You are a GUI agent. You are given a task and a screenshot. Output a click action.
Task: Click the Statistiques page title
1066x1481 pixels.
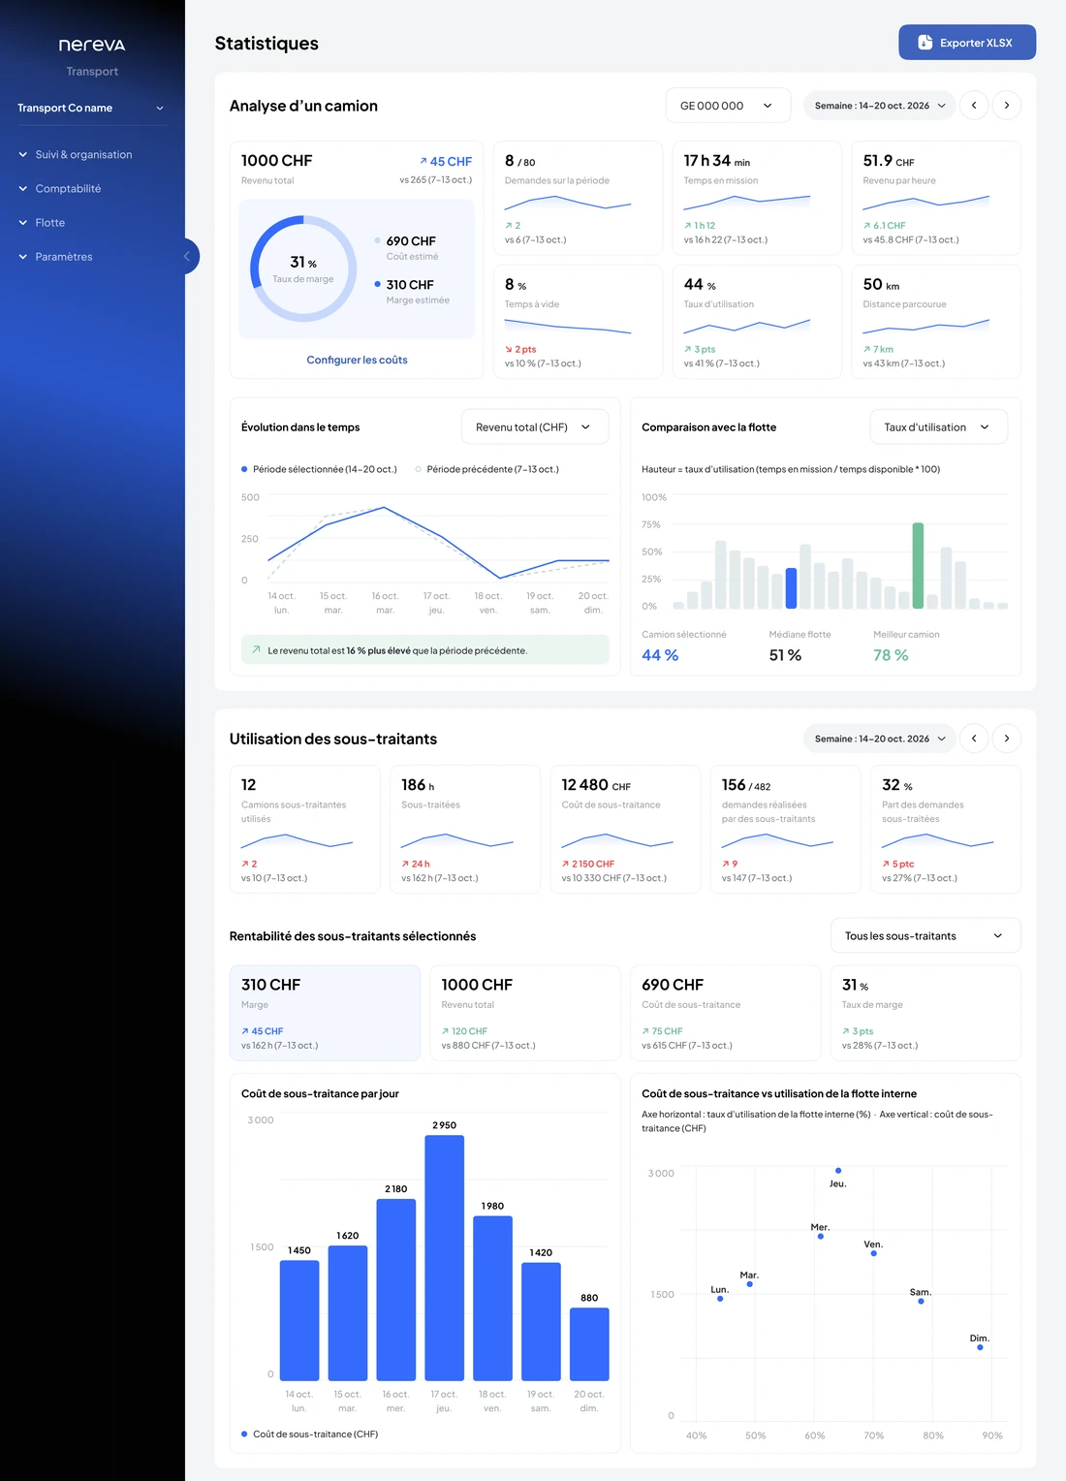266,43
